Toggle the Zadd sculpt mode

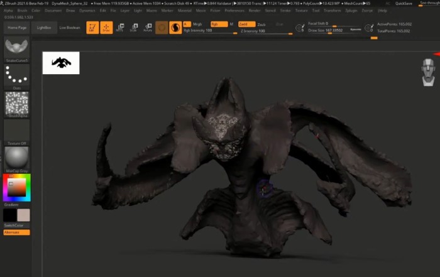click(x=246, y=24)
